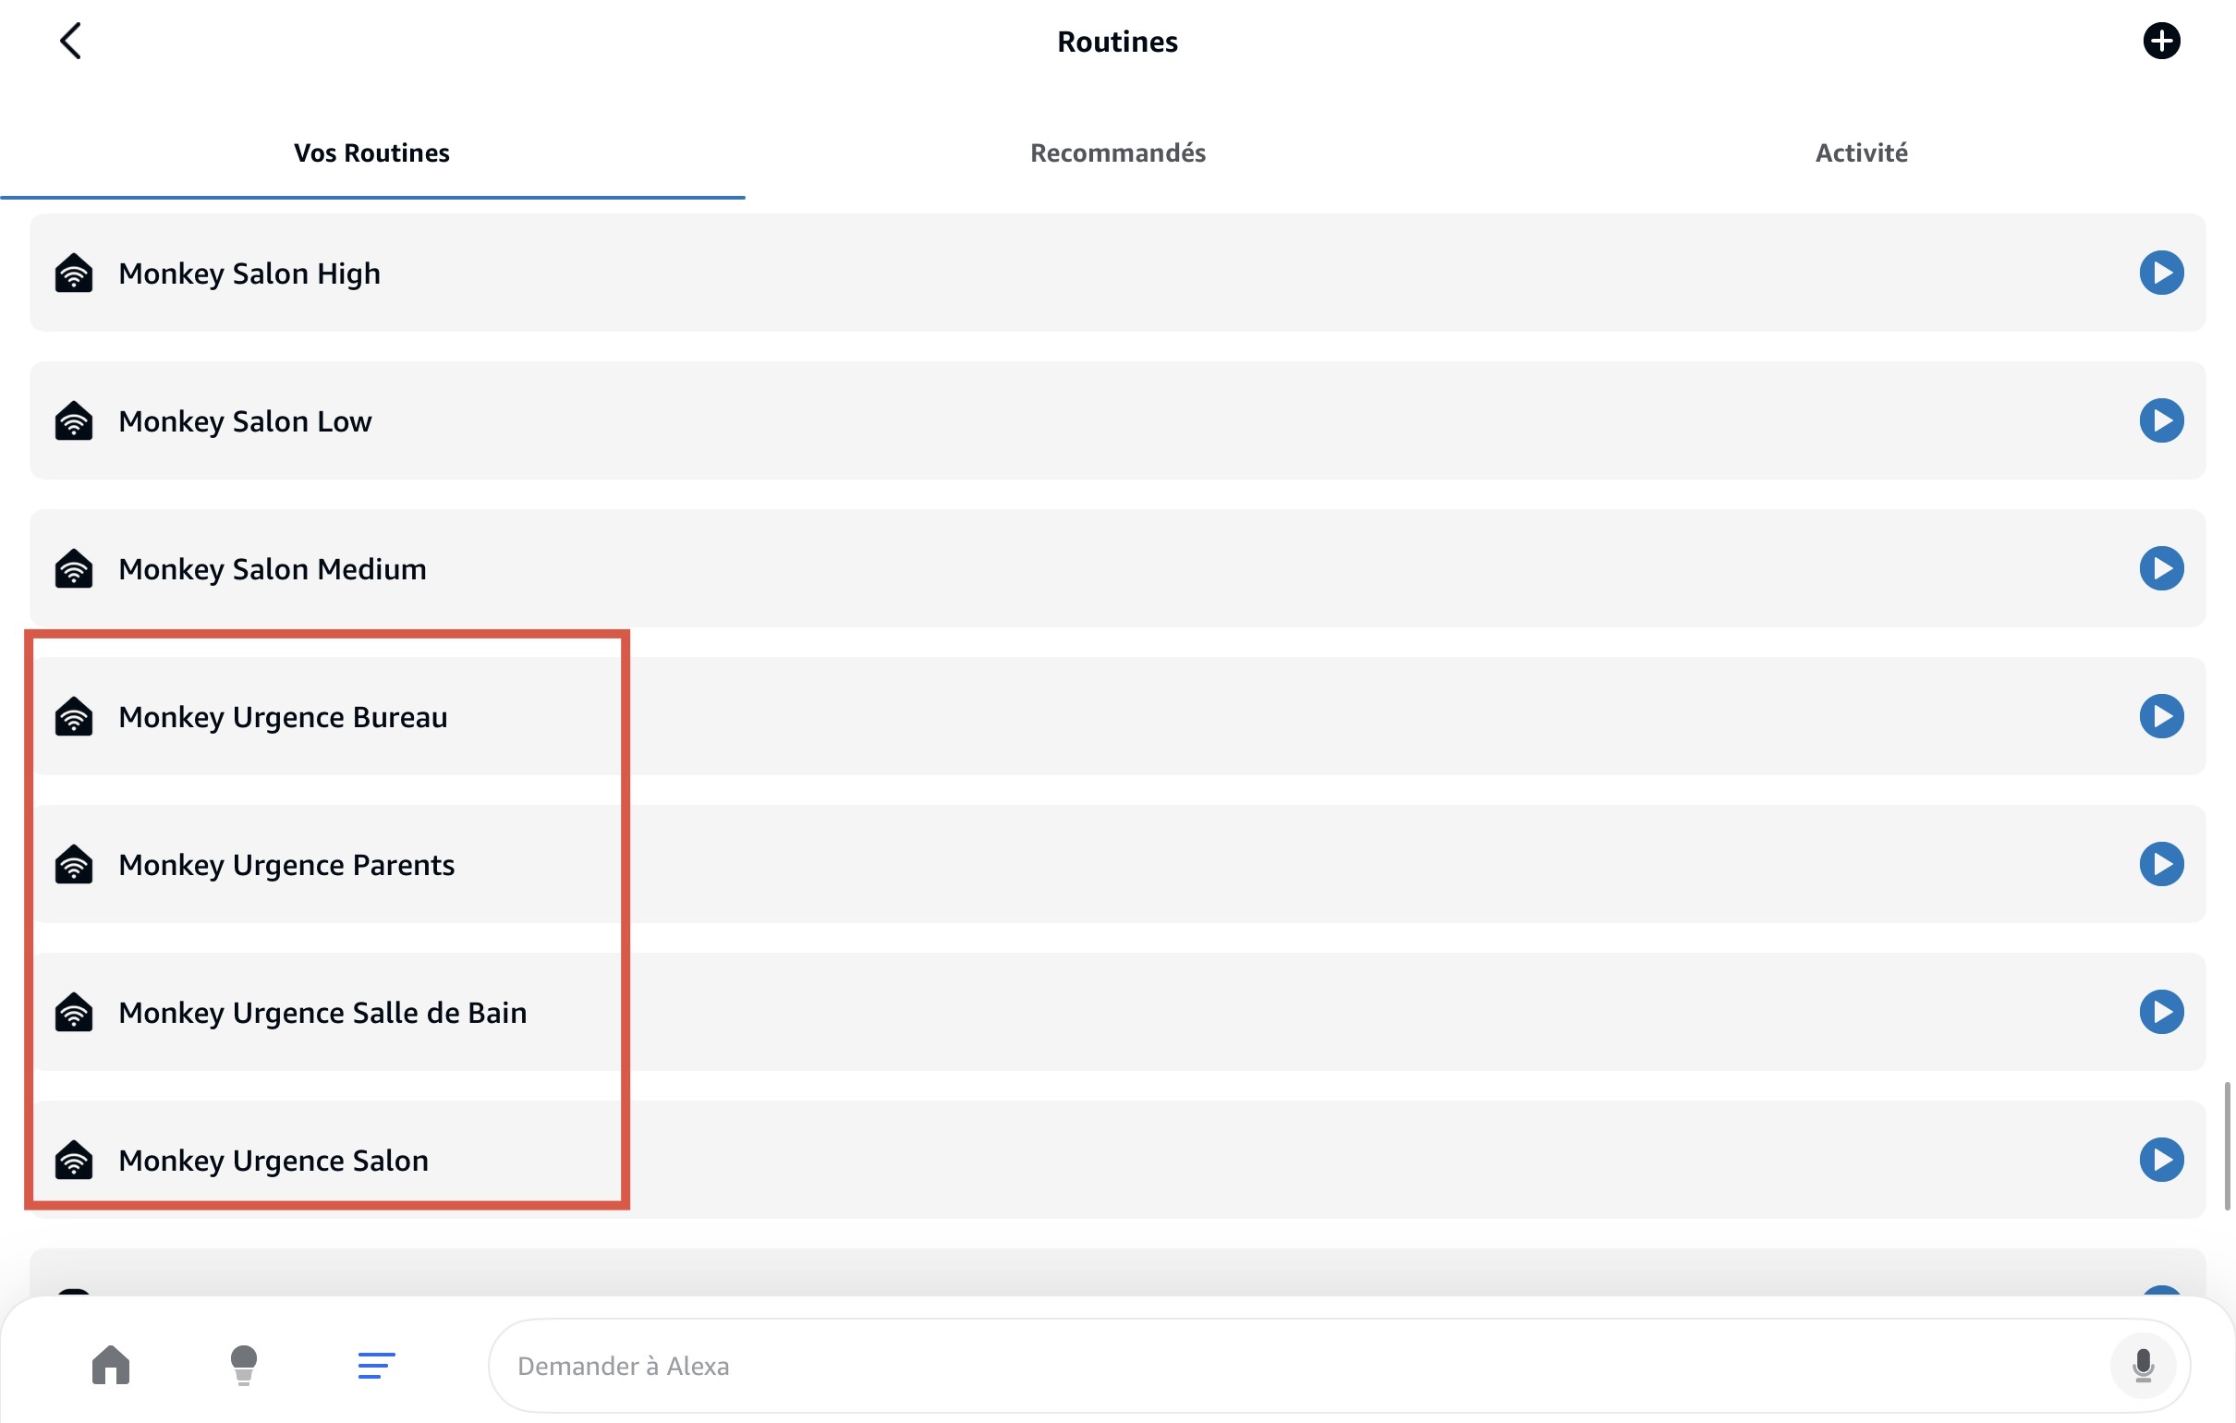Open the Monkey Salon Medium routine entry
The image size is (2236, 1423).
(272, 568)
